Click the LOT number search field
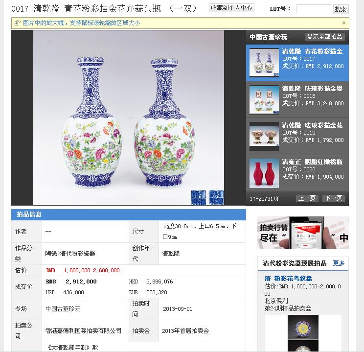Screen dimensions: 364x352 [x=314, y=9]
